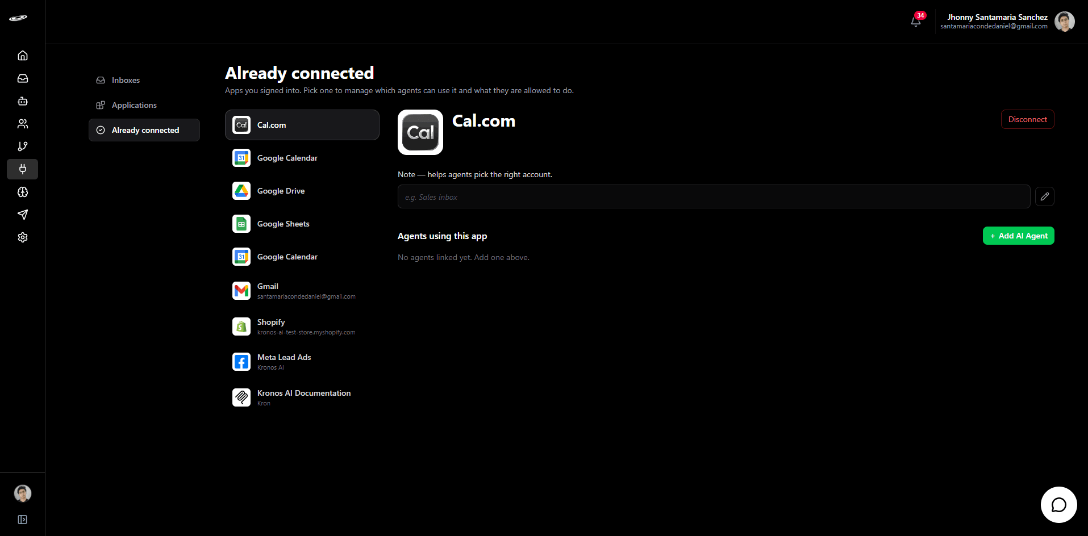Click the Cal.com title heading
The image size is (1088, 536).
pos(483,120)
